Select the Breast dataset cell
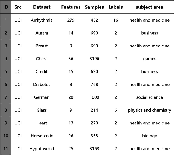The height and width of the screenshot is (155, 174). 42,46
